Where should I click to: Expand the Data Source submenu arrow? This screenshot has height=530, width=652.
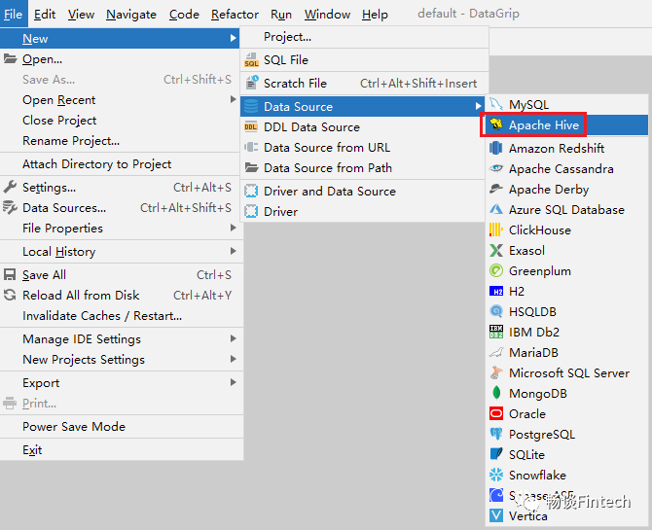(x=478, y=106)
